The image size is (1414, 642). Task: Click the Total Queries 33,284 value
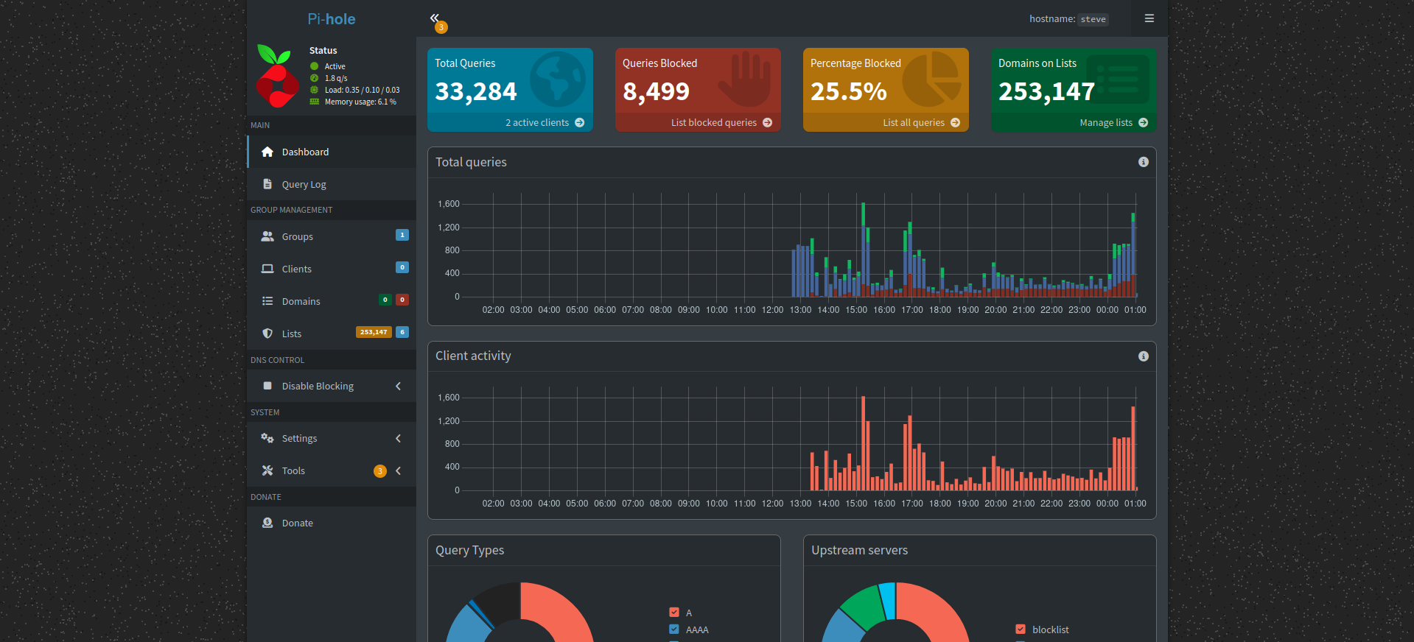tap(476, 91)
